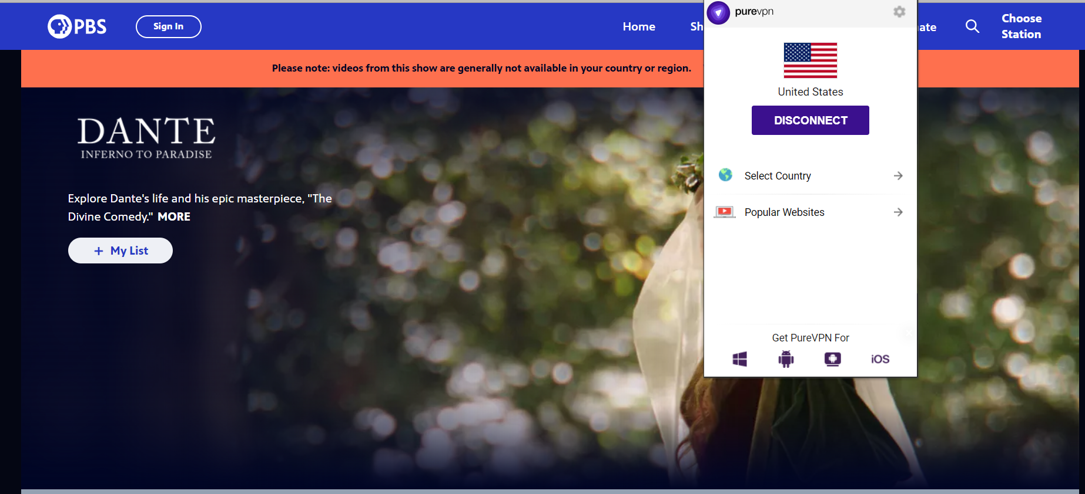Image resolution: width=1085 pixels, height=494 pixels.
Task: Open the MORE link in description
Action: (x=174, y=216)
